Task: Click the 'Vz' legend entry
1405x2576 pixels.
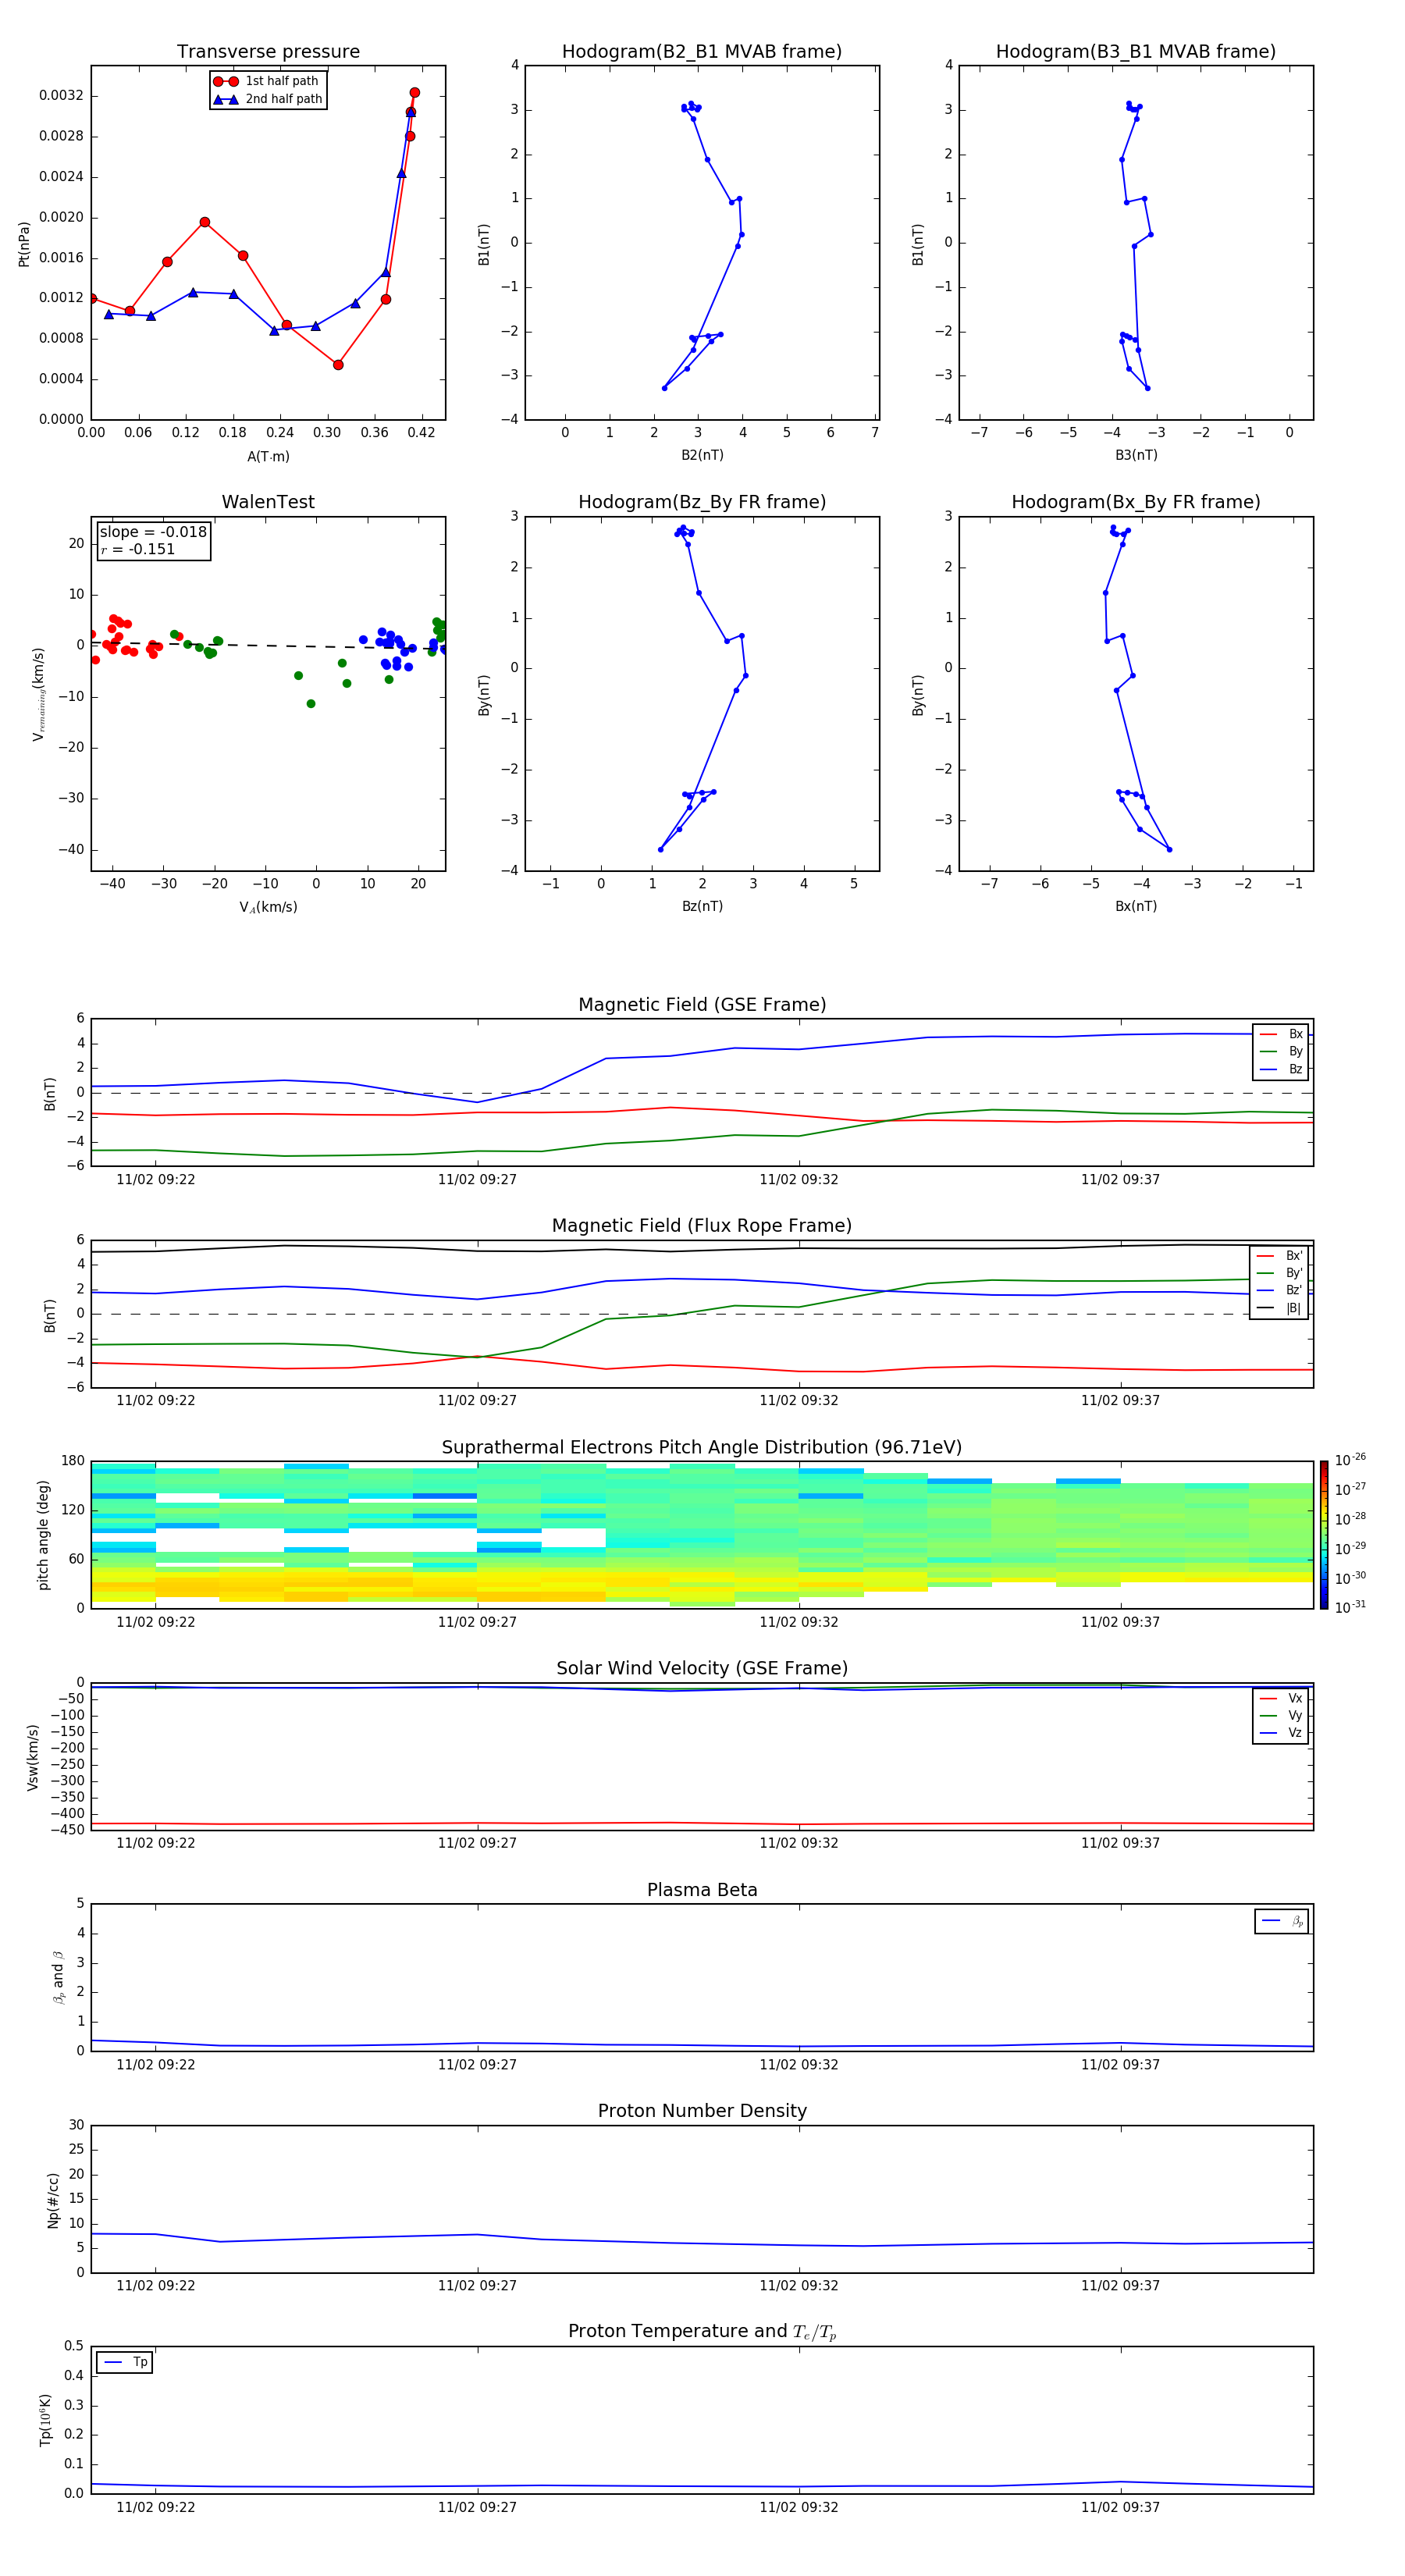Action: tap(1281, 1733)
